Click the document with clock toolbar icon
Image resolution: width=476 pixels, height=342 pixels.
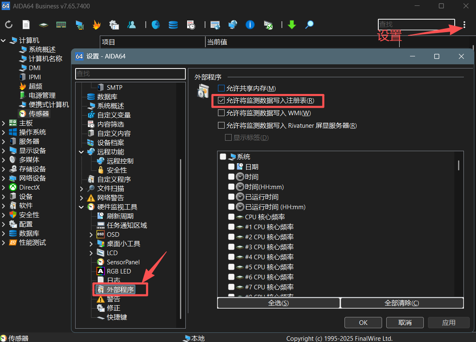pyautogui.click(x=191, y=25)
